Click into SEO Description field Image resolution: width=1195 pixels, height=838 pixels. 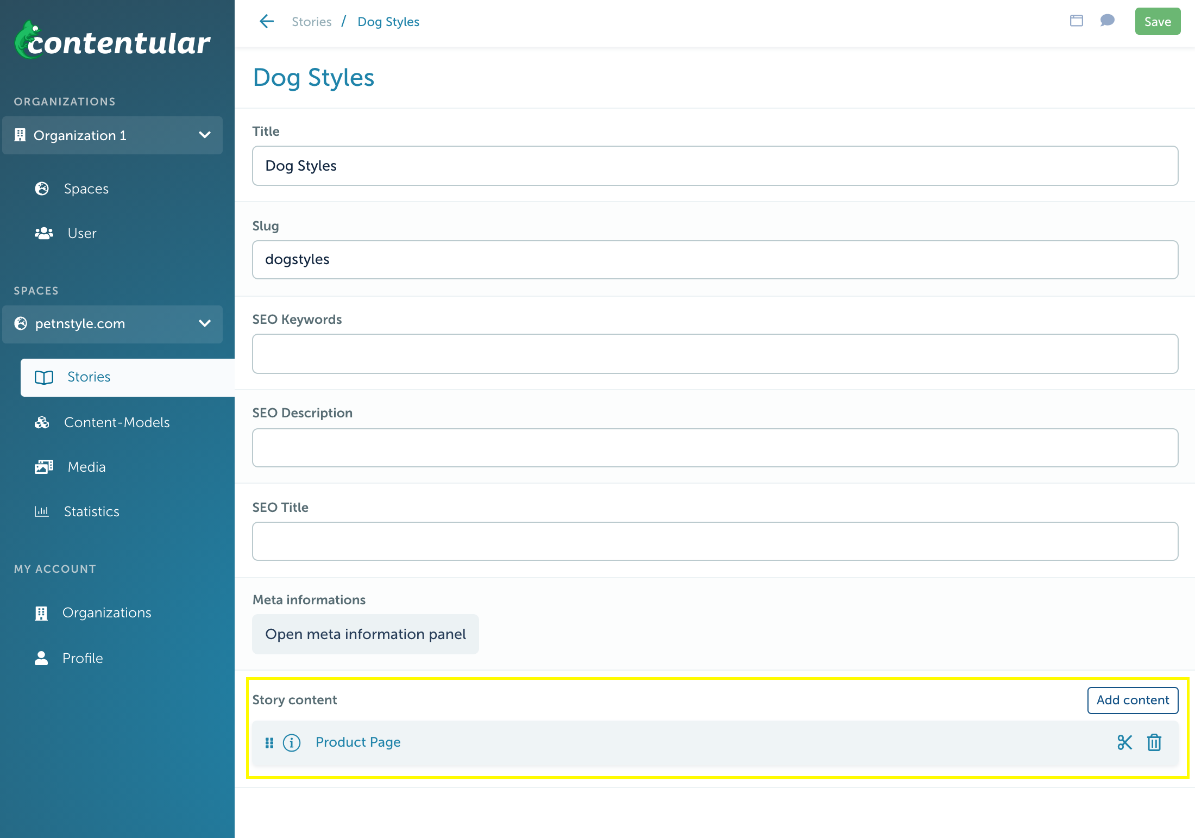point(715,448)
